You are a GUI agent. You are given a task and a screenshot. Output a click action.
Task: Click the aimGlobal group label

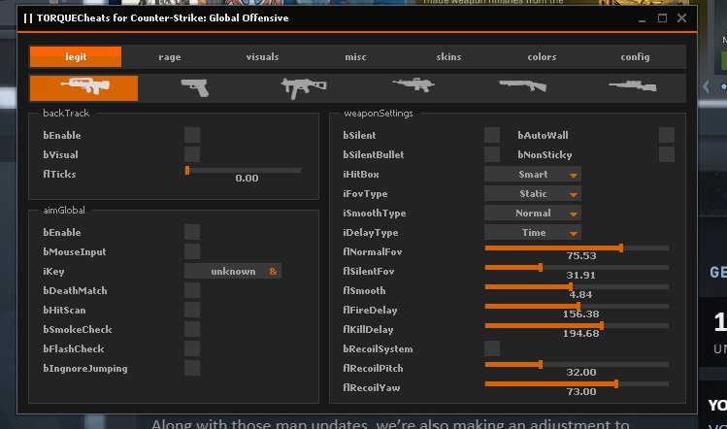[x=64, y=210]
